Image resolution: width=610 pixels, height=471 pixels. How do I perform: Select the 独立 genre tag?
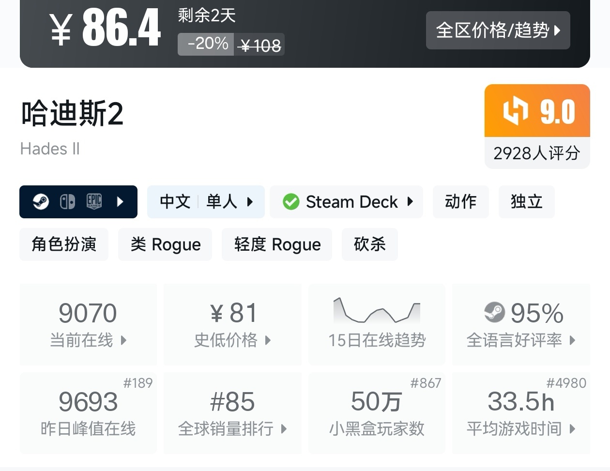click(526, 201)
